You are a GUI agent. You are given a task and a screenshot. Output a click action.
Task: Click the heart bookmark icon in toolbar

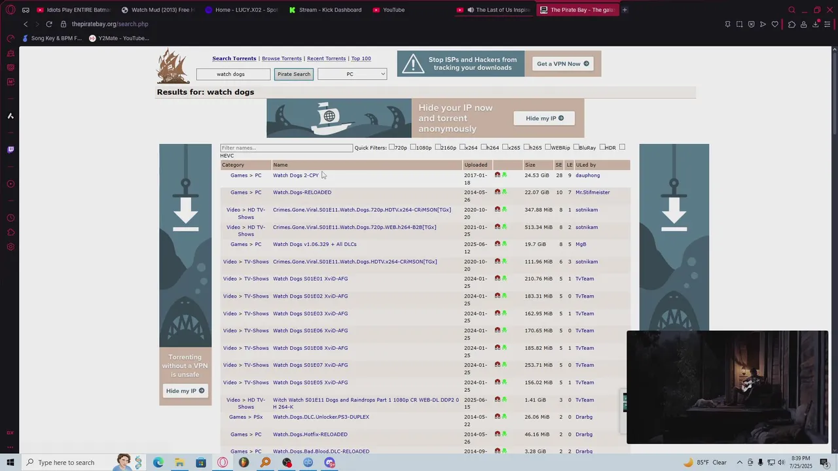[x=775, y=24]
